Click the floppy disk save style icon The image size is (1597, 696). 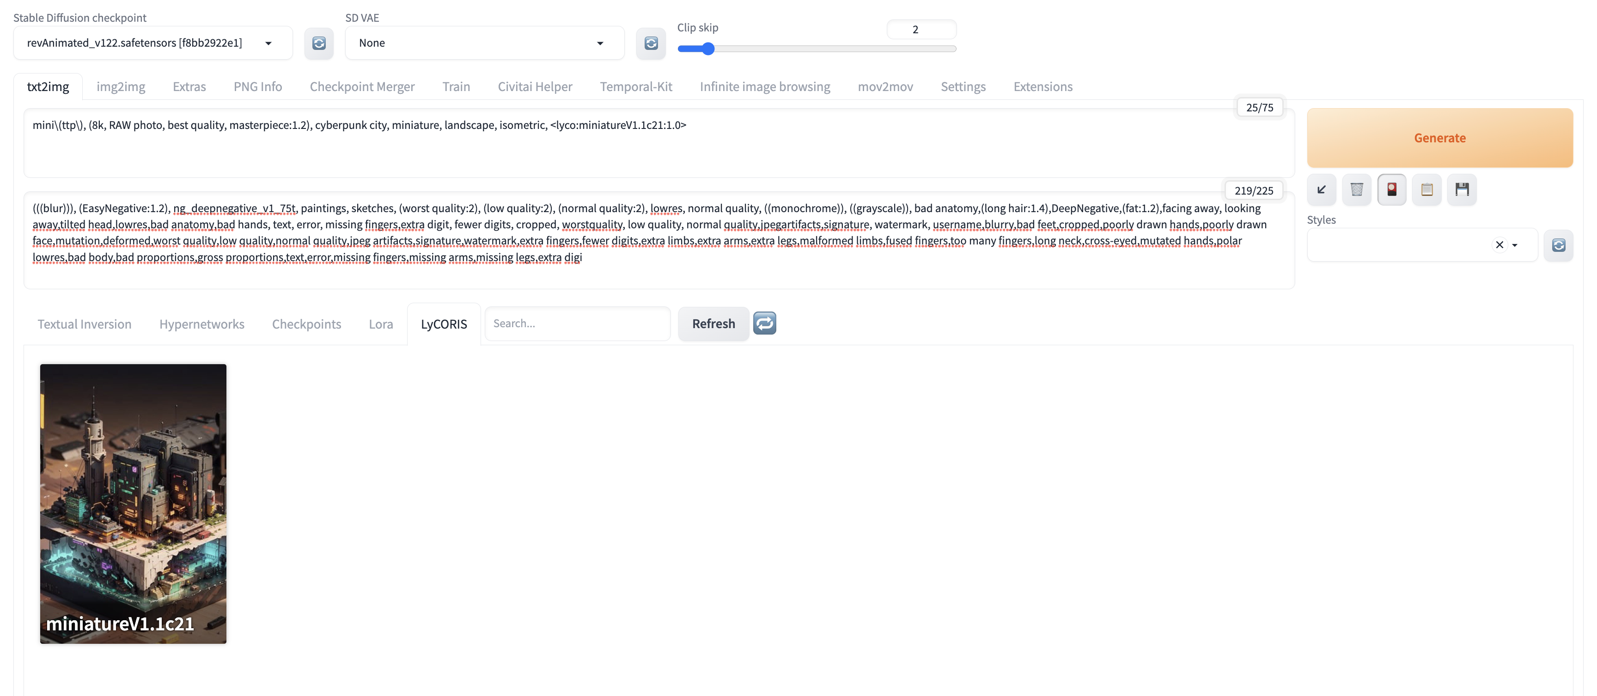pos(1462,189)
